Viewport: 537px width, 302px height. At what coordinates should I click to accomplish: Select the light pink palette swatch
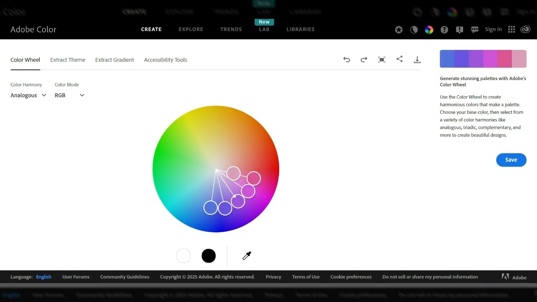pos(519,59)
